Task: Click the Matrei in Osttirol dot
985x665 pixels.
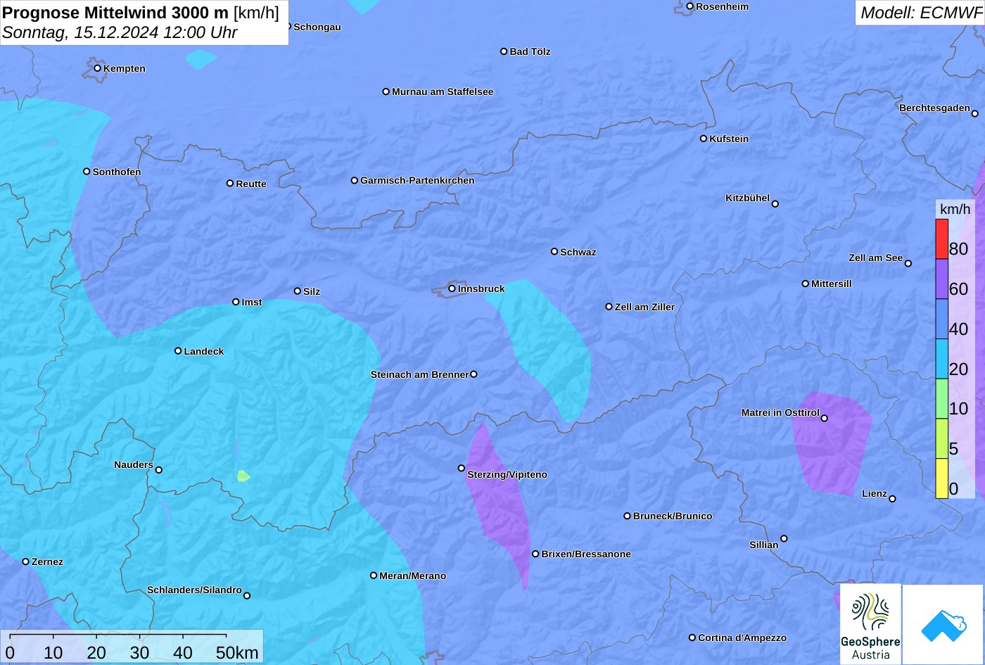Action: point(824,418)
